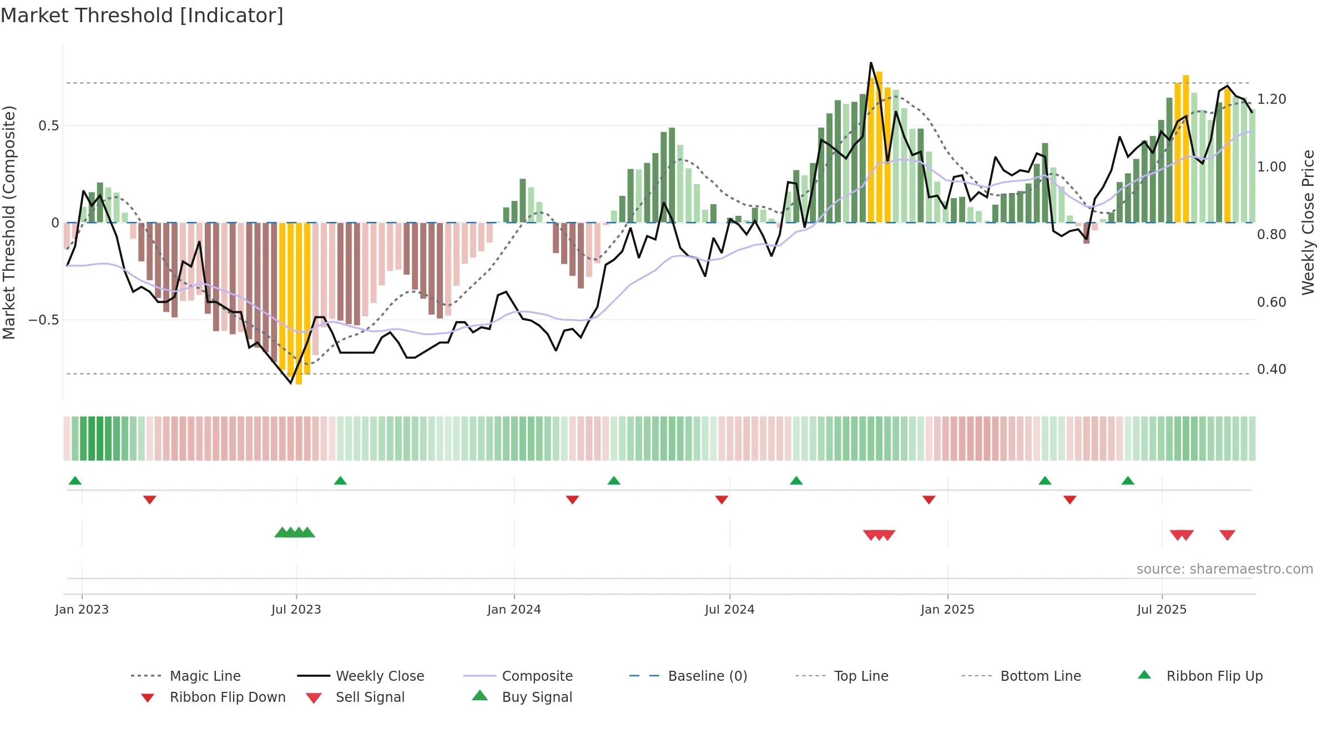
Task: Click the green flip-up triangle around August 2024
Action: click(x=796, y=480)
